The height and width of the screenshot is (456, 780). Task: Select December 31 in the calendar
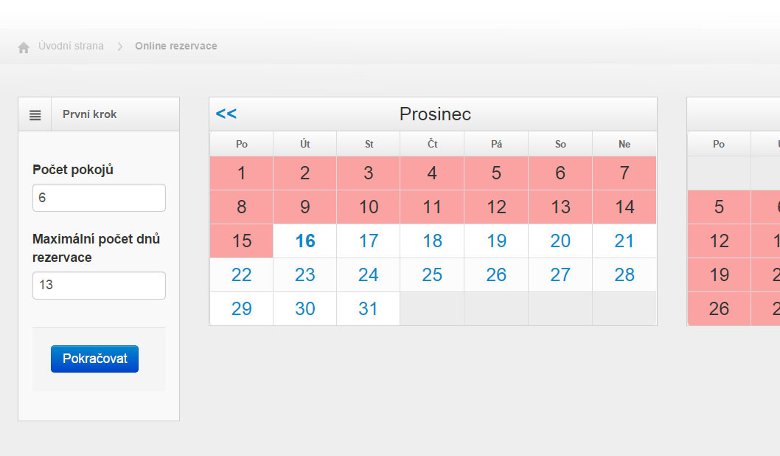pos(369,308)
